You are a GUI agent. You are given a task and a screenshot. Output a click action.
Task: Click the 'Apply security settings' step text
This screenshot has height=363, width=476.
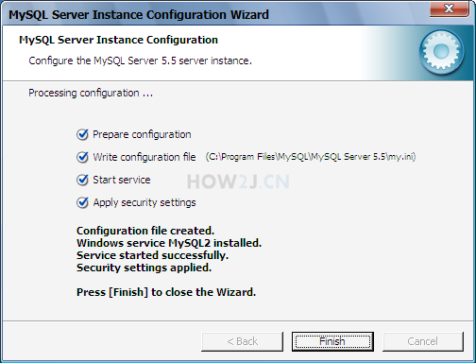(x=144, y=202)
